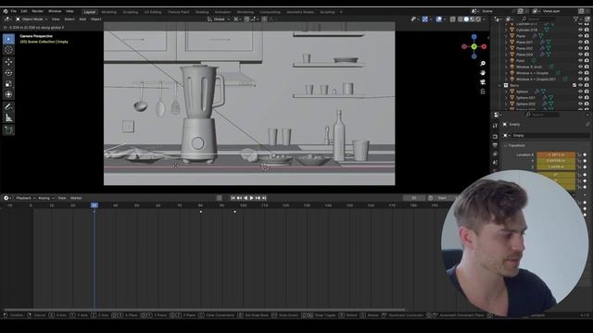593x333 pixels.
Task: Open the Playback dropdown in timeline
Action: click(25, 198)
